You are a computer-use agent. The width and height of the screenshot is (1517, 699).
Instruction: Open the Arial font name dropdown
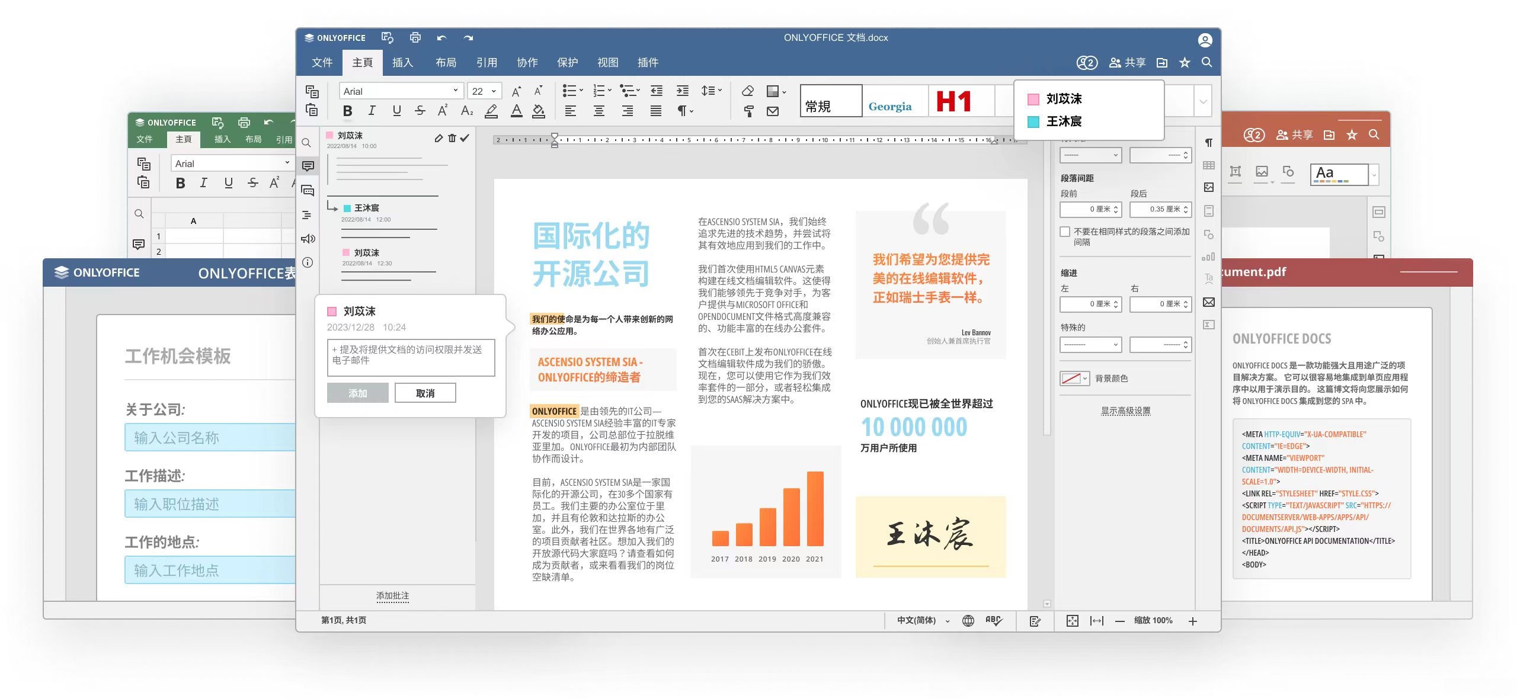(x=455, y=91)
